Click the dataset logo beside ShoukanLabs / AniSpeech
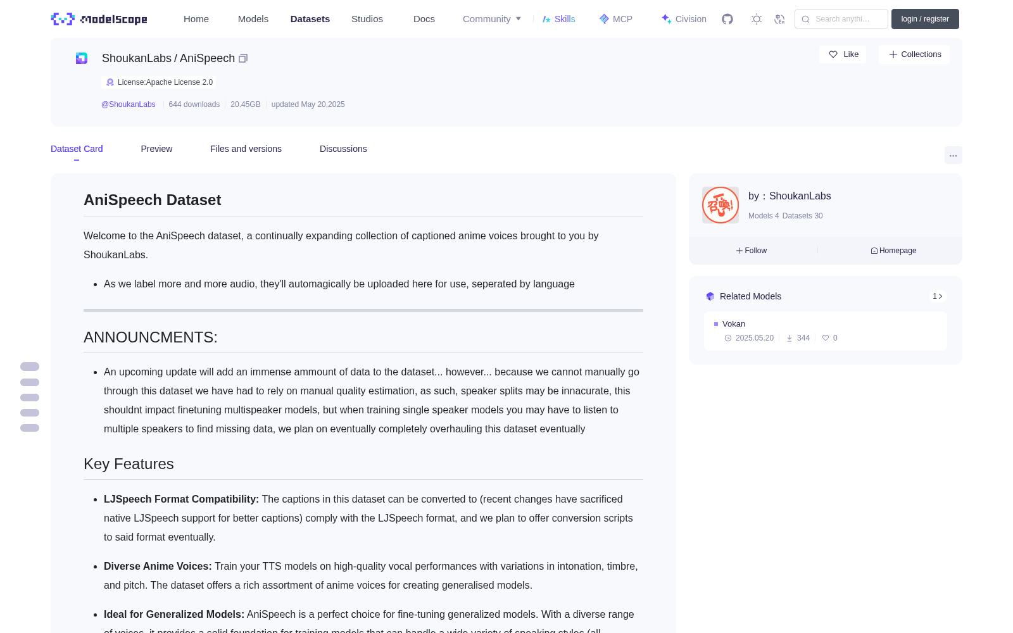Viewport: 1013px width, 633px height. 82,58
